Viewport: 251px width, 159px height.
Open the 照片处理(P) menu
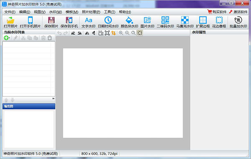(91, 12)
